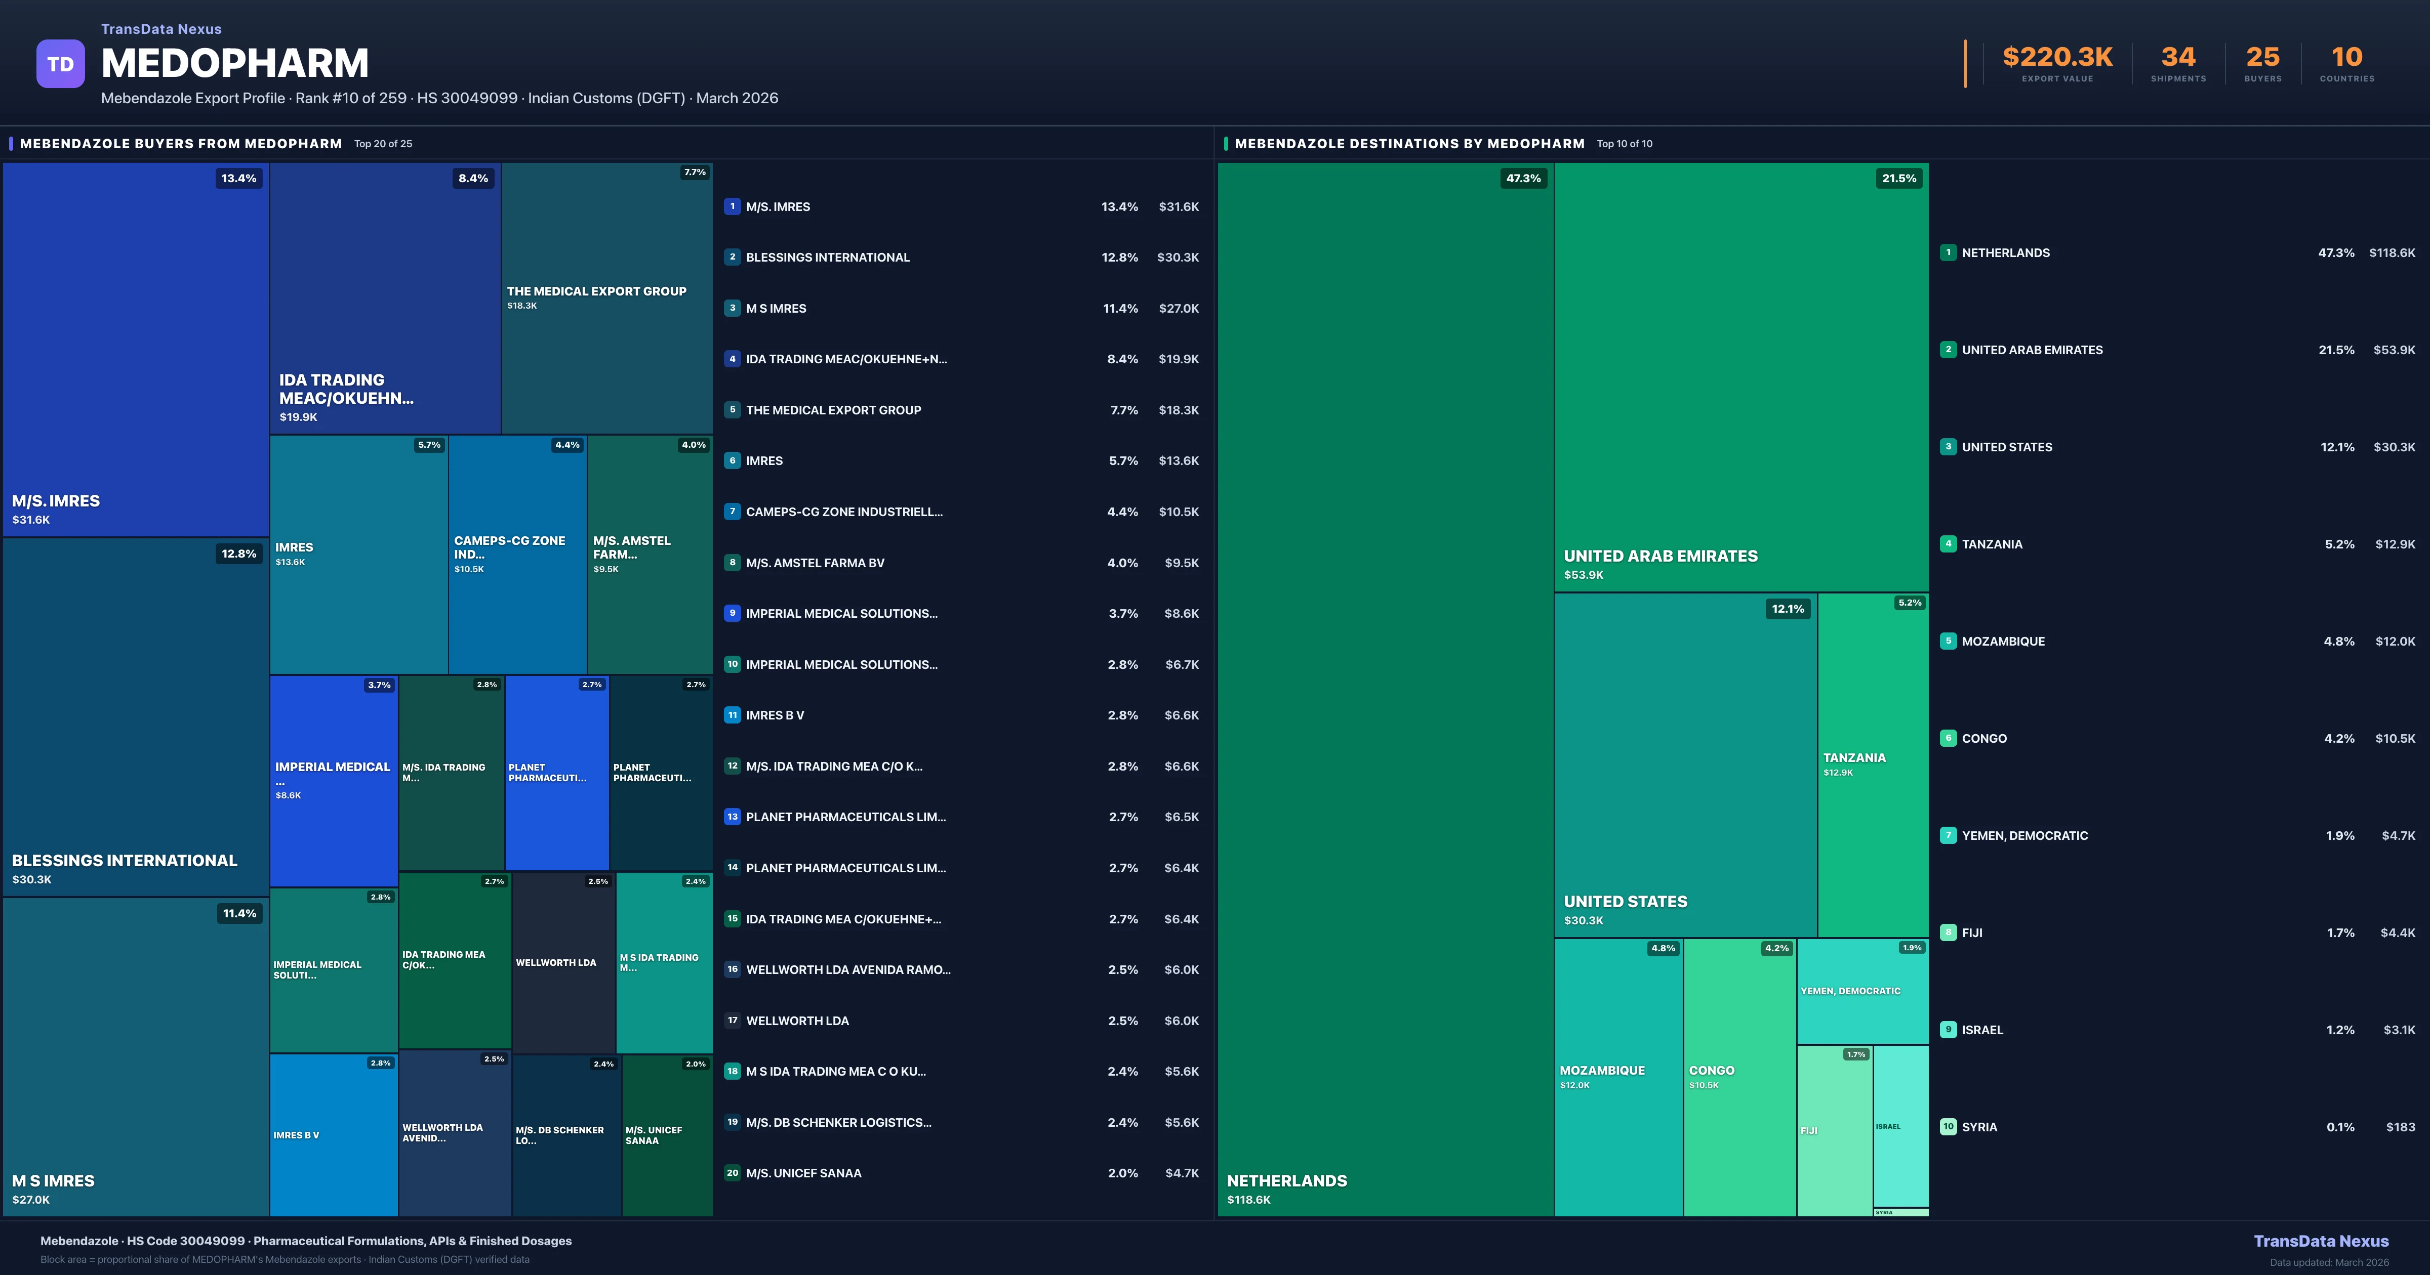Click the TANZANIA treemap tile
Viewport: 2430px width, 1275px height.
[x=1873, y=765]
